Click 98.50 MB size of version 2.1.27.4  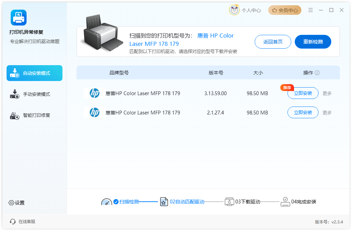pos(257,113)
